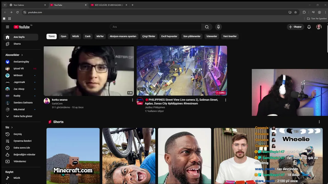Open Beğendiğim videolar liked videos
The image size is (328, 184).
point(21,155)
